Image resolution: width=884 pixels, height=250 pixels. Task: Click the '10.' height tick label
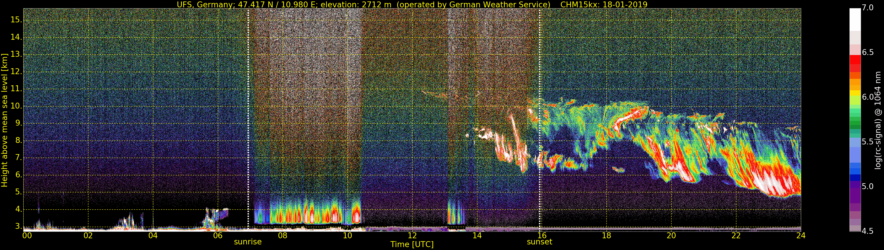click(16, 106)
